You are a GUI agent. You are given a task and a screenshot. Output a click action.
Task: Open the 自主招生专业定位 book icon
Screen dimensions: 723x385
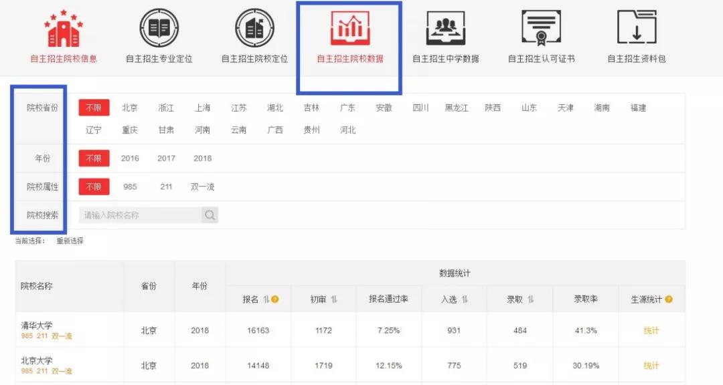click(159, 28)
